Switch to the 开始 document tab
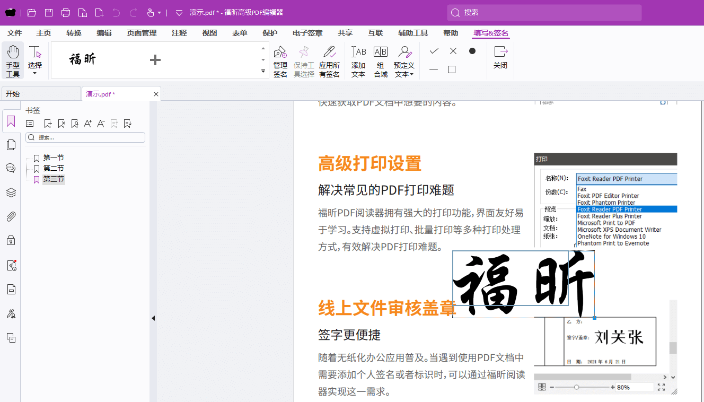Image resolution: width=704 pixels, height=402 pixels. tap(41, 94)
